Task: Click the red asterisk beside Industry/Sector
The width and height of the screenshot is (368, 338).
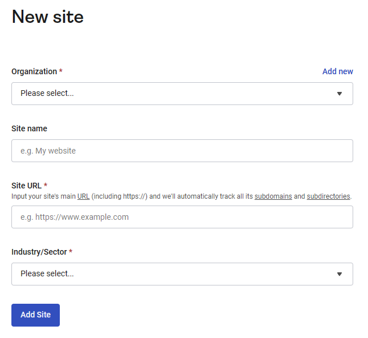Action: coord(71,252)
